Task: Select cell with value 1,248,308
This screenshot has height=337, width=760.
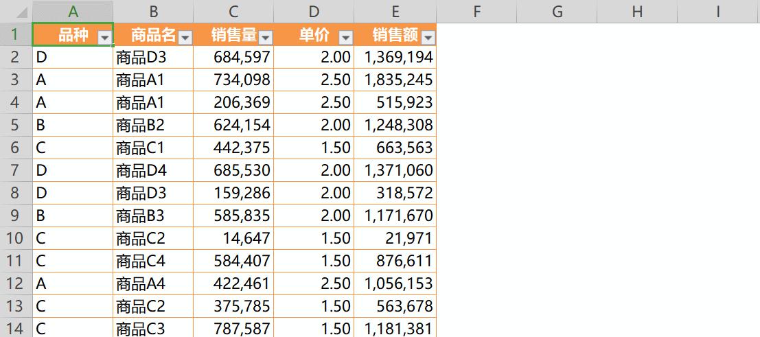Action: pos(395,125)
